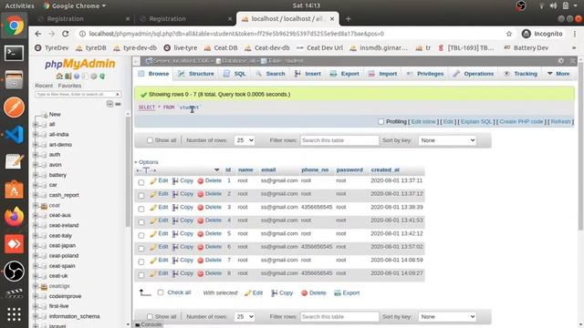
Task: Open the Console bar at bottom
Action: click(x=148, y=324)
